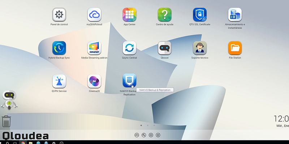Open the desktop trash bin
This screenshot has height=144, width=289.
[x=6, y=121]
